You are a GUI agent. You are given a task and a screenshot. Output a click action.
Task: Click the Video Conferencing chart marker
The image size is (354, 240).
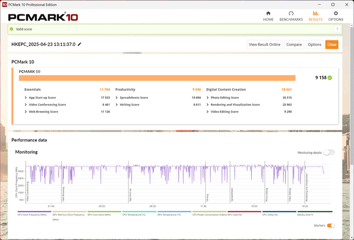pos(28,192)
